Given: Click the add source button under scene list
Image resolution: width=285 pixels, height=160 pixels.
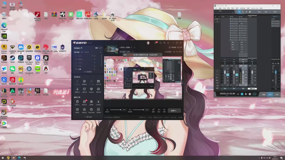Looking at the screenshot, I should (88, 72).
